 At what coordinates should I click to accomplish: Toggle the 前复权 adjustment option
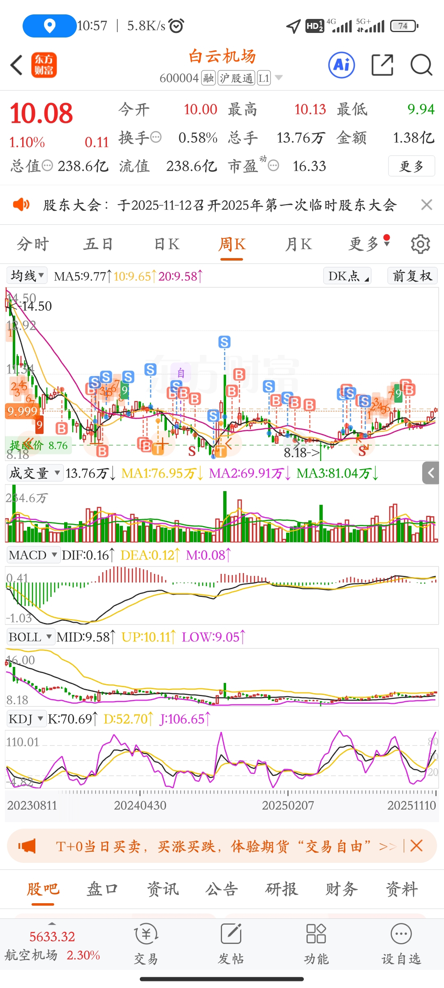point(412,275)
